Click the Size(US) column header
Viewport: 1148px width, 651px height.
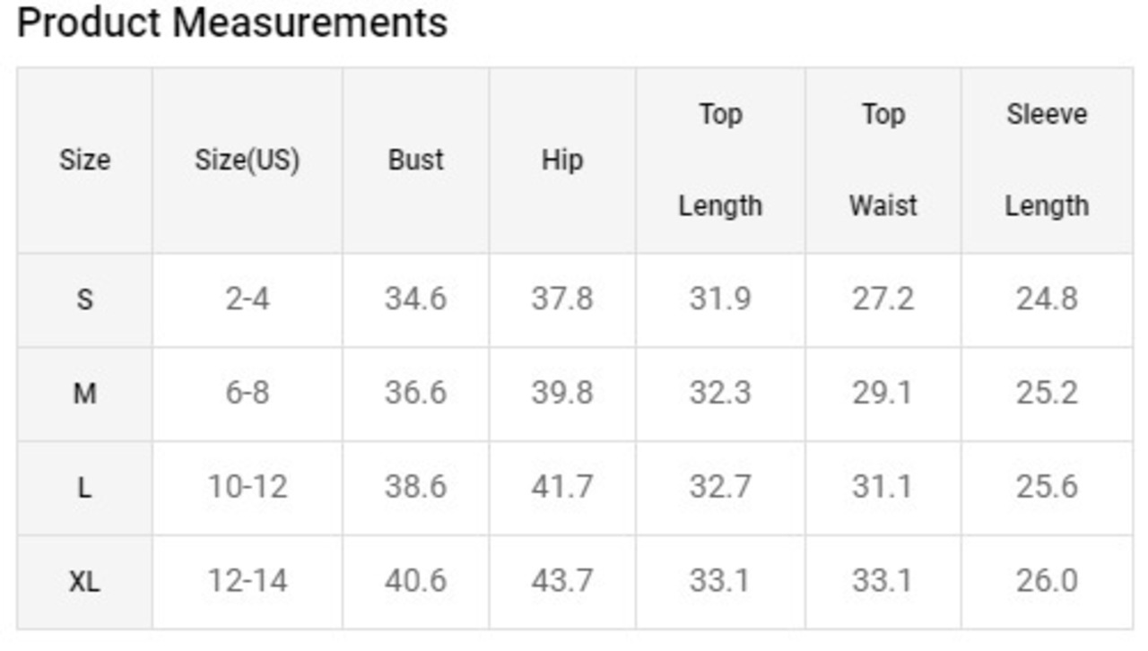click(248, 161)
